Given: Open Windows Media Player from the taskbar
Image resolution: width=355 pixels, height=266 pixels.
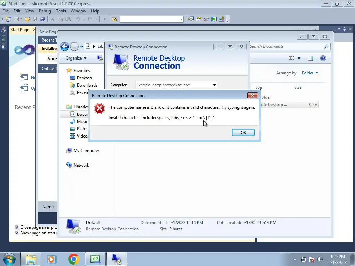Looking at the screenshot, I should 51,259.
